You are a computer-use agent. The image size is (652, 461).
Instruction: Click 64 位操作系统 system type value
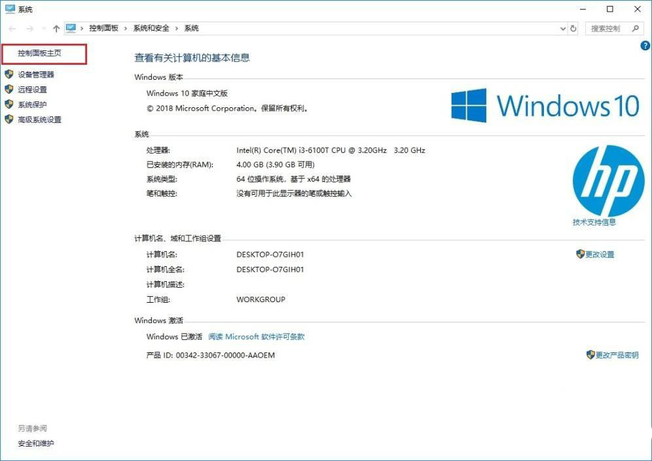[x=293, y=179]
